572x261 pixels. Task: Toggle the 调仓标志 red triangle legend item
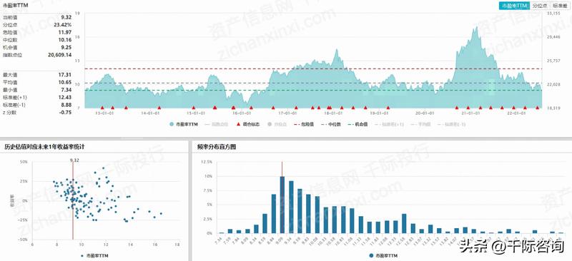pyautogui.click(x=248, y=124)
